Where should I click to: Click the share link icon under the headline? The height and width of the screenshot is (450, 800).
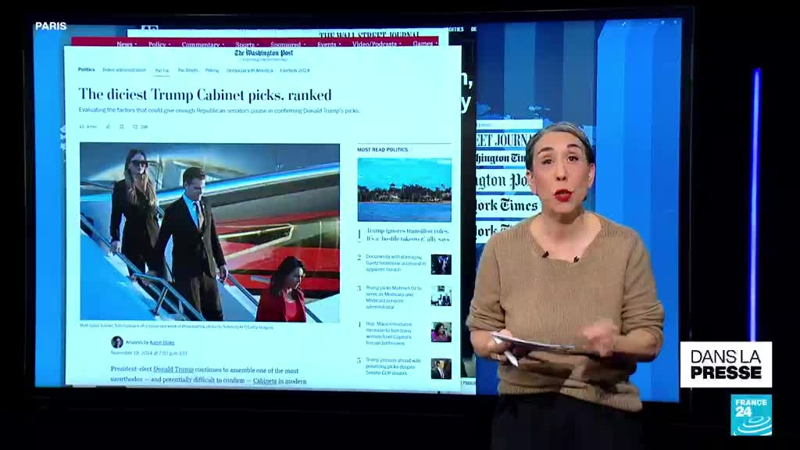(108, 127)
